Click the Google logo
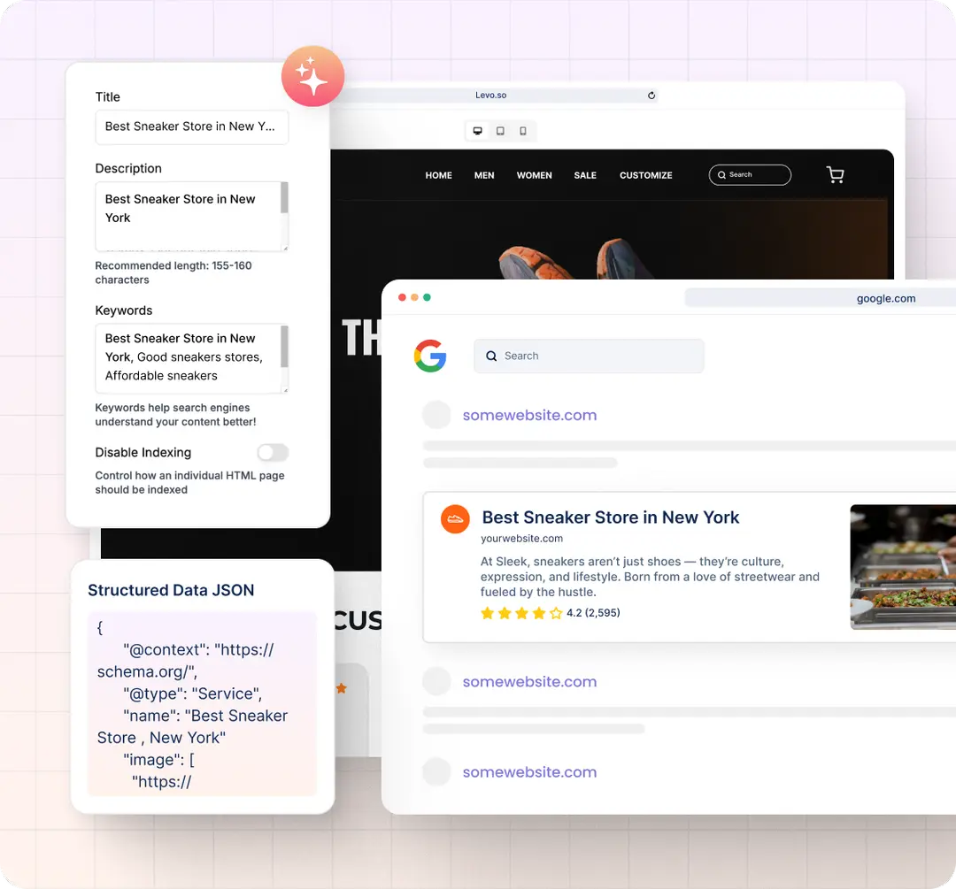The height and width of the screenshot is (889, 956). click(x=430, y=356)
